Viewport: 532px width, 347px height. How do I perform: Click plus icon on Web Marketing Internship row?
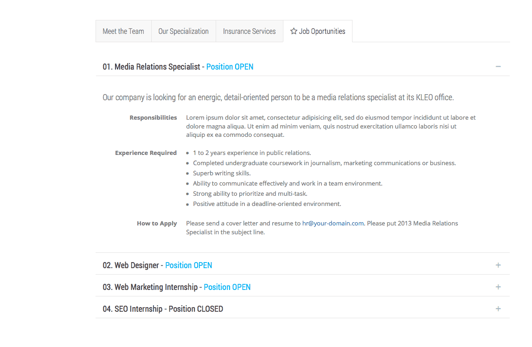(x=498, y=287)
